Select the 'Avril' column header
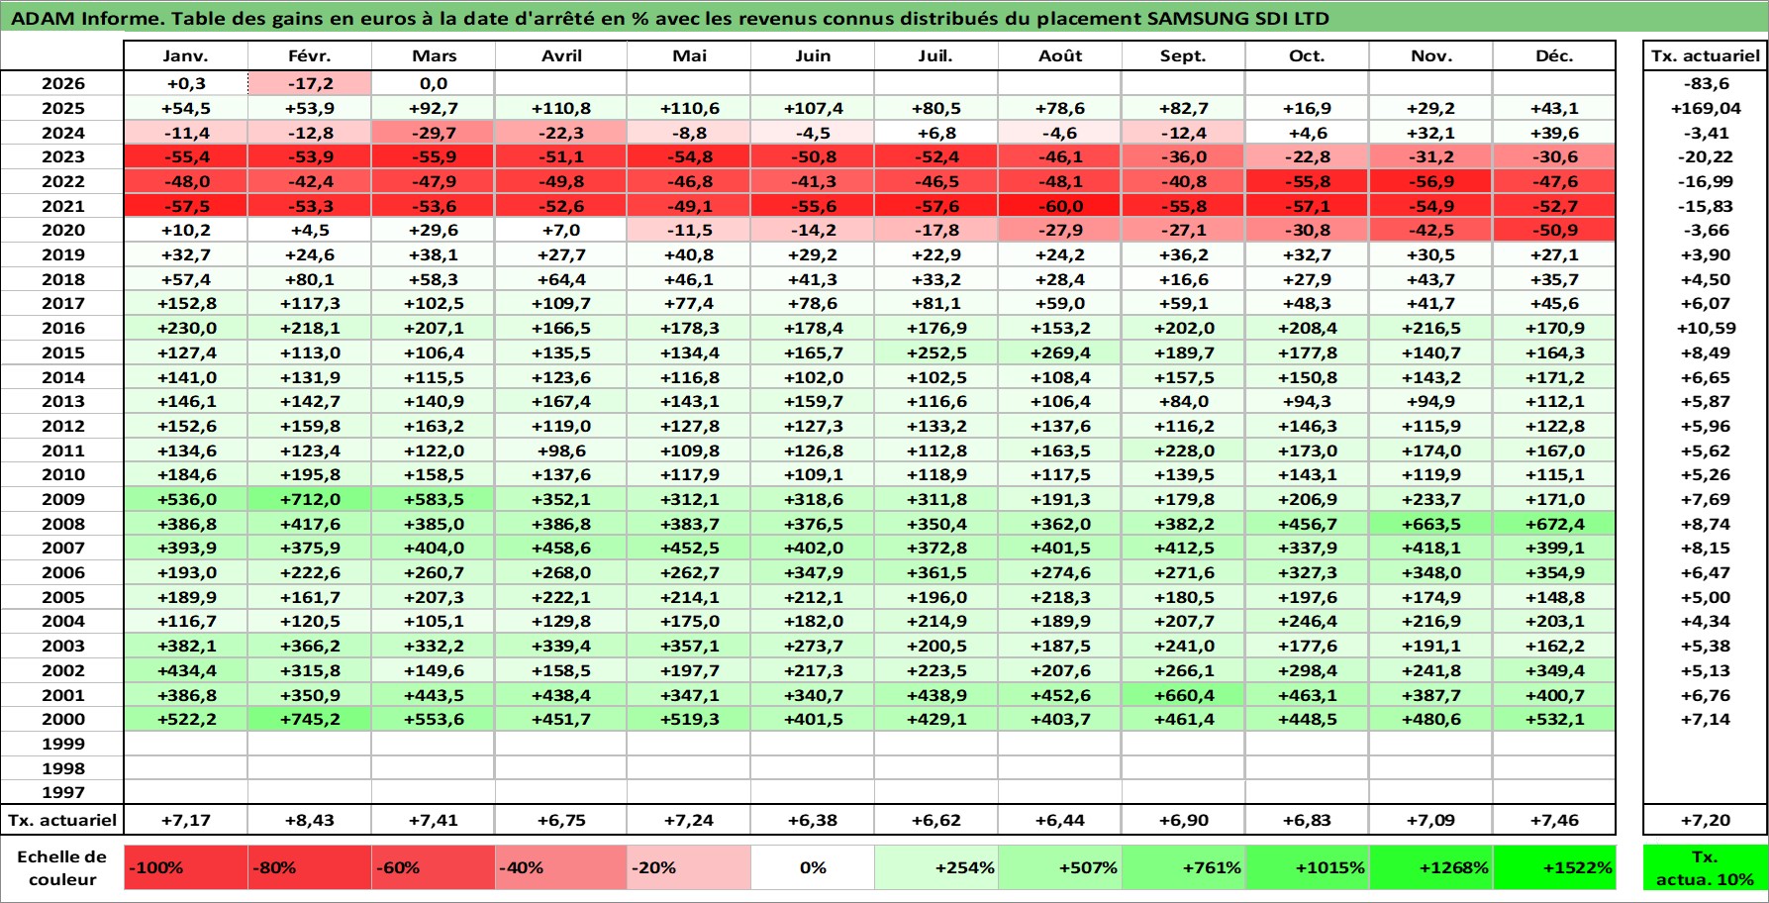 click(561, 56)
